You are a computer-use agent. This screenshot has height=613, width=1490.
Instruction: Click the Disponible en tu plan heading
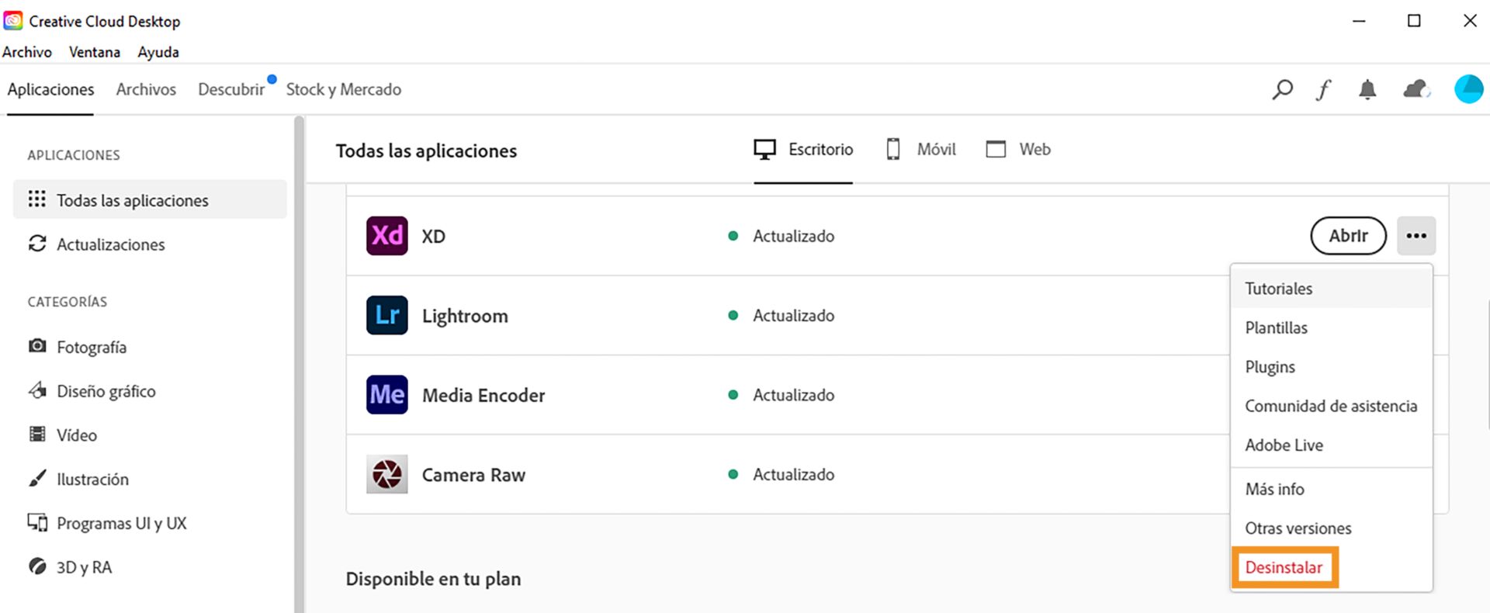point(433,579)
